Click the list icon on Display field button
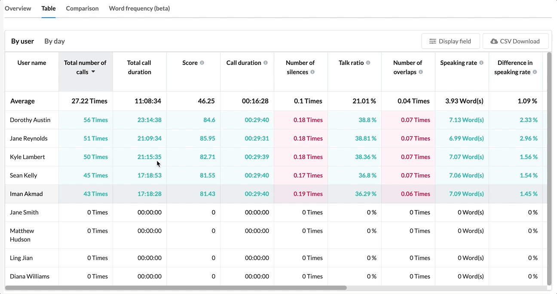Viewport: 557px width, 294px height. click(x=432, y=41)
